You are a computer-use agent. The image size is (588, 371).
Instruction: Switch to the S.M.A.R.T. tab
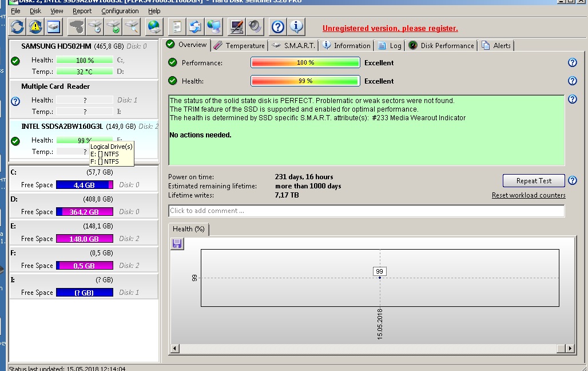(294, 46)
